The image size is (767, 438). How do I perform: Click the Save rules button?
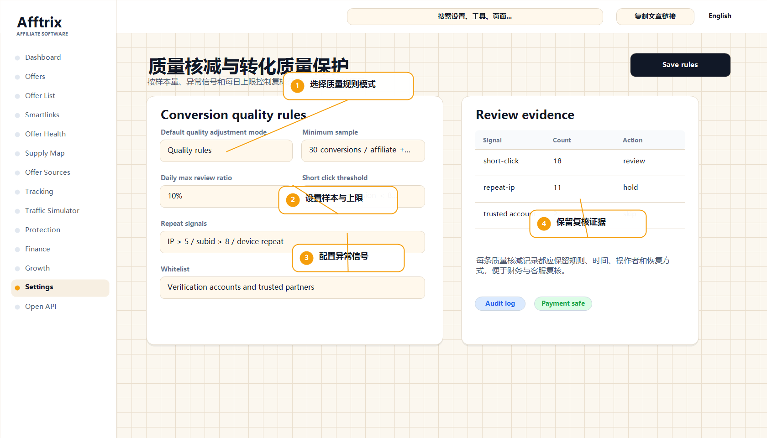pyautogui.click(x=680, y=65)
